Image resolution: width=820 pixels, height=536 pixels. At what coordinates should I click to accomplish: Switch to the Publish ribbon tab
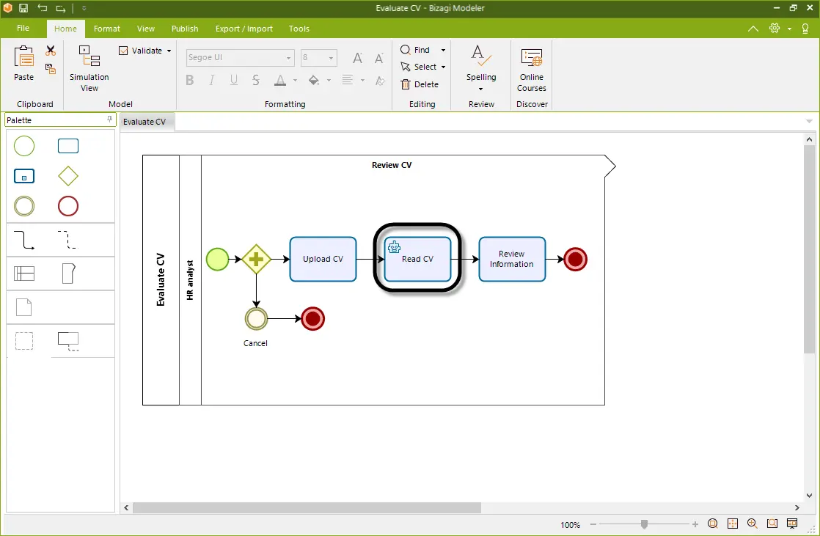pyautogui.click(x=185, y=29)
